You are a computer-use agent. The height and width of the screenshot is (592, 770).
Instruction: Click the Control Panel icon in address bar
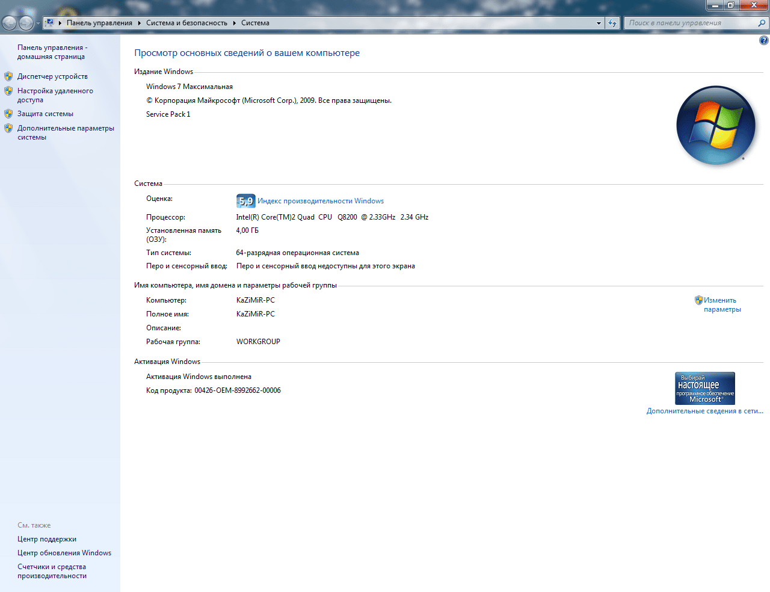(50, 23)
